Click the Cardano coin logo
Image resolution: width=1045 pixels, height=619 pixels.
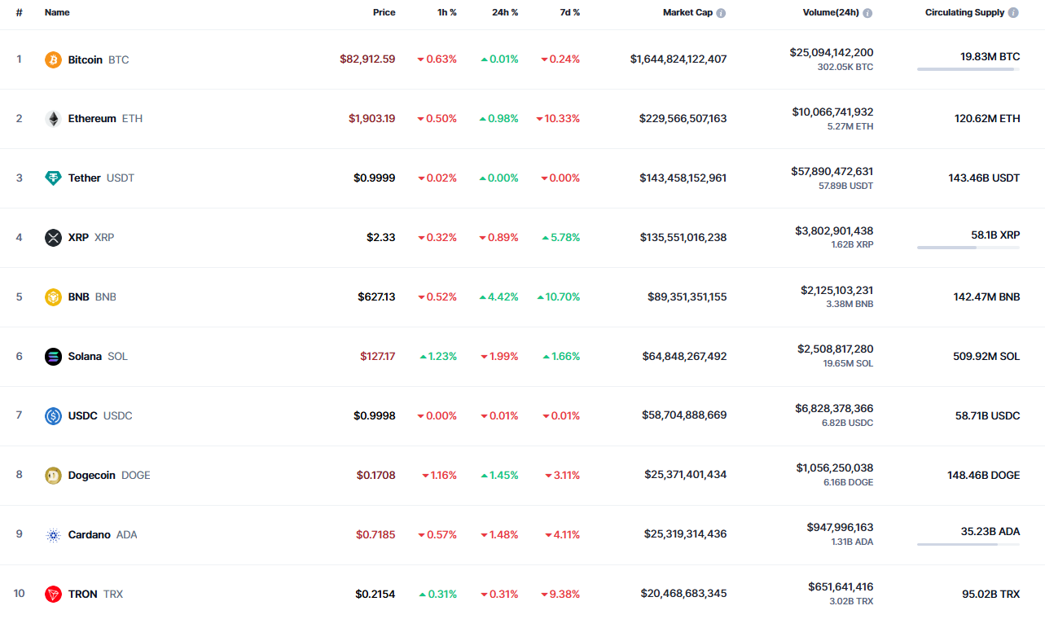click(53, 535)
